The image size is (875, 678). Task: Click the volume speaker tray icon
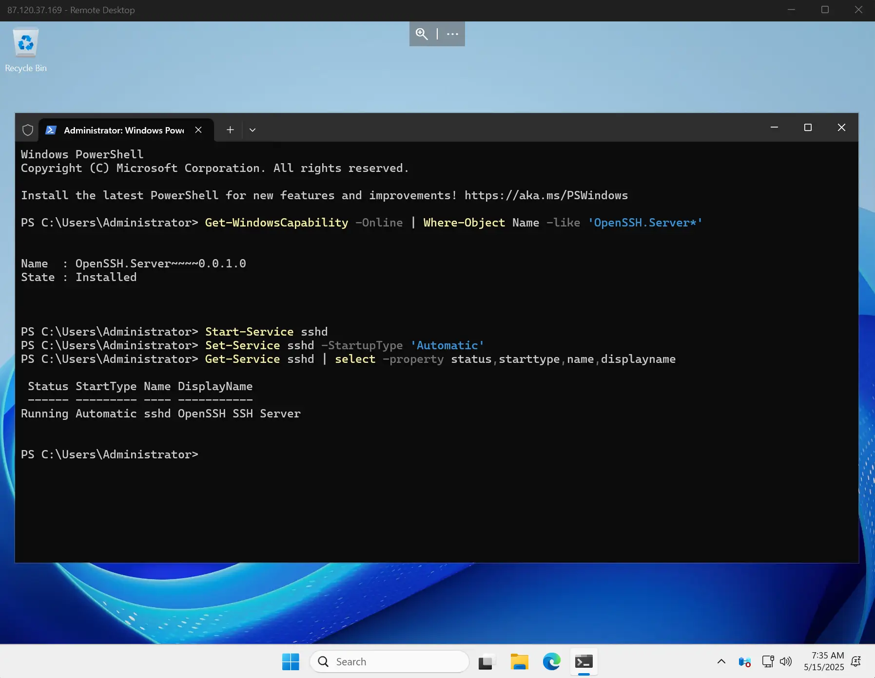785,661
